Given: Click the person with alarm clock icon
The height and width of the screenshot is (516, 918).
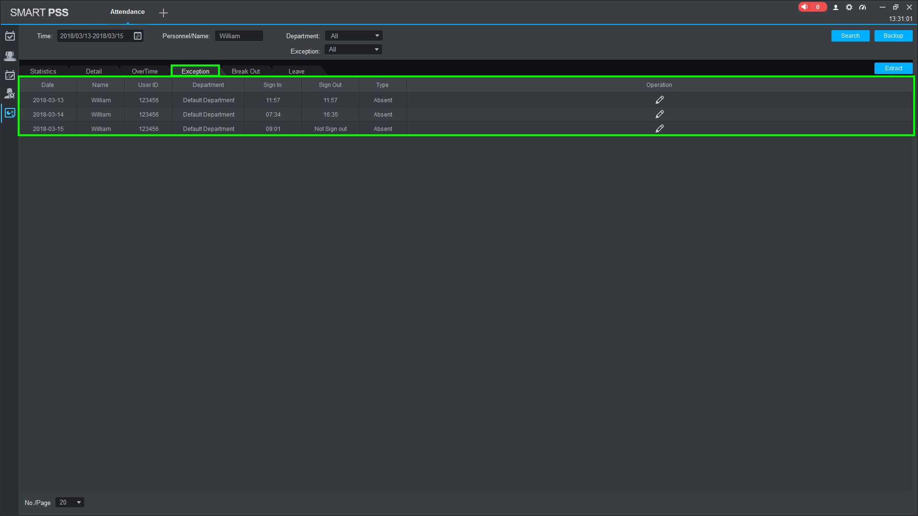Looking at the screenshot, I should [10, 94].
